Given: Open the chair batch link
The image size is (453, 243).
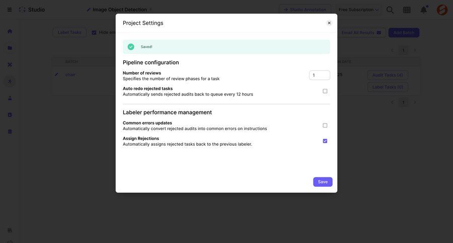Looking at the screenshot, I should pyautogui.click(x=70, y=74).
